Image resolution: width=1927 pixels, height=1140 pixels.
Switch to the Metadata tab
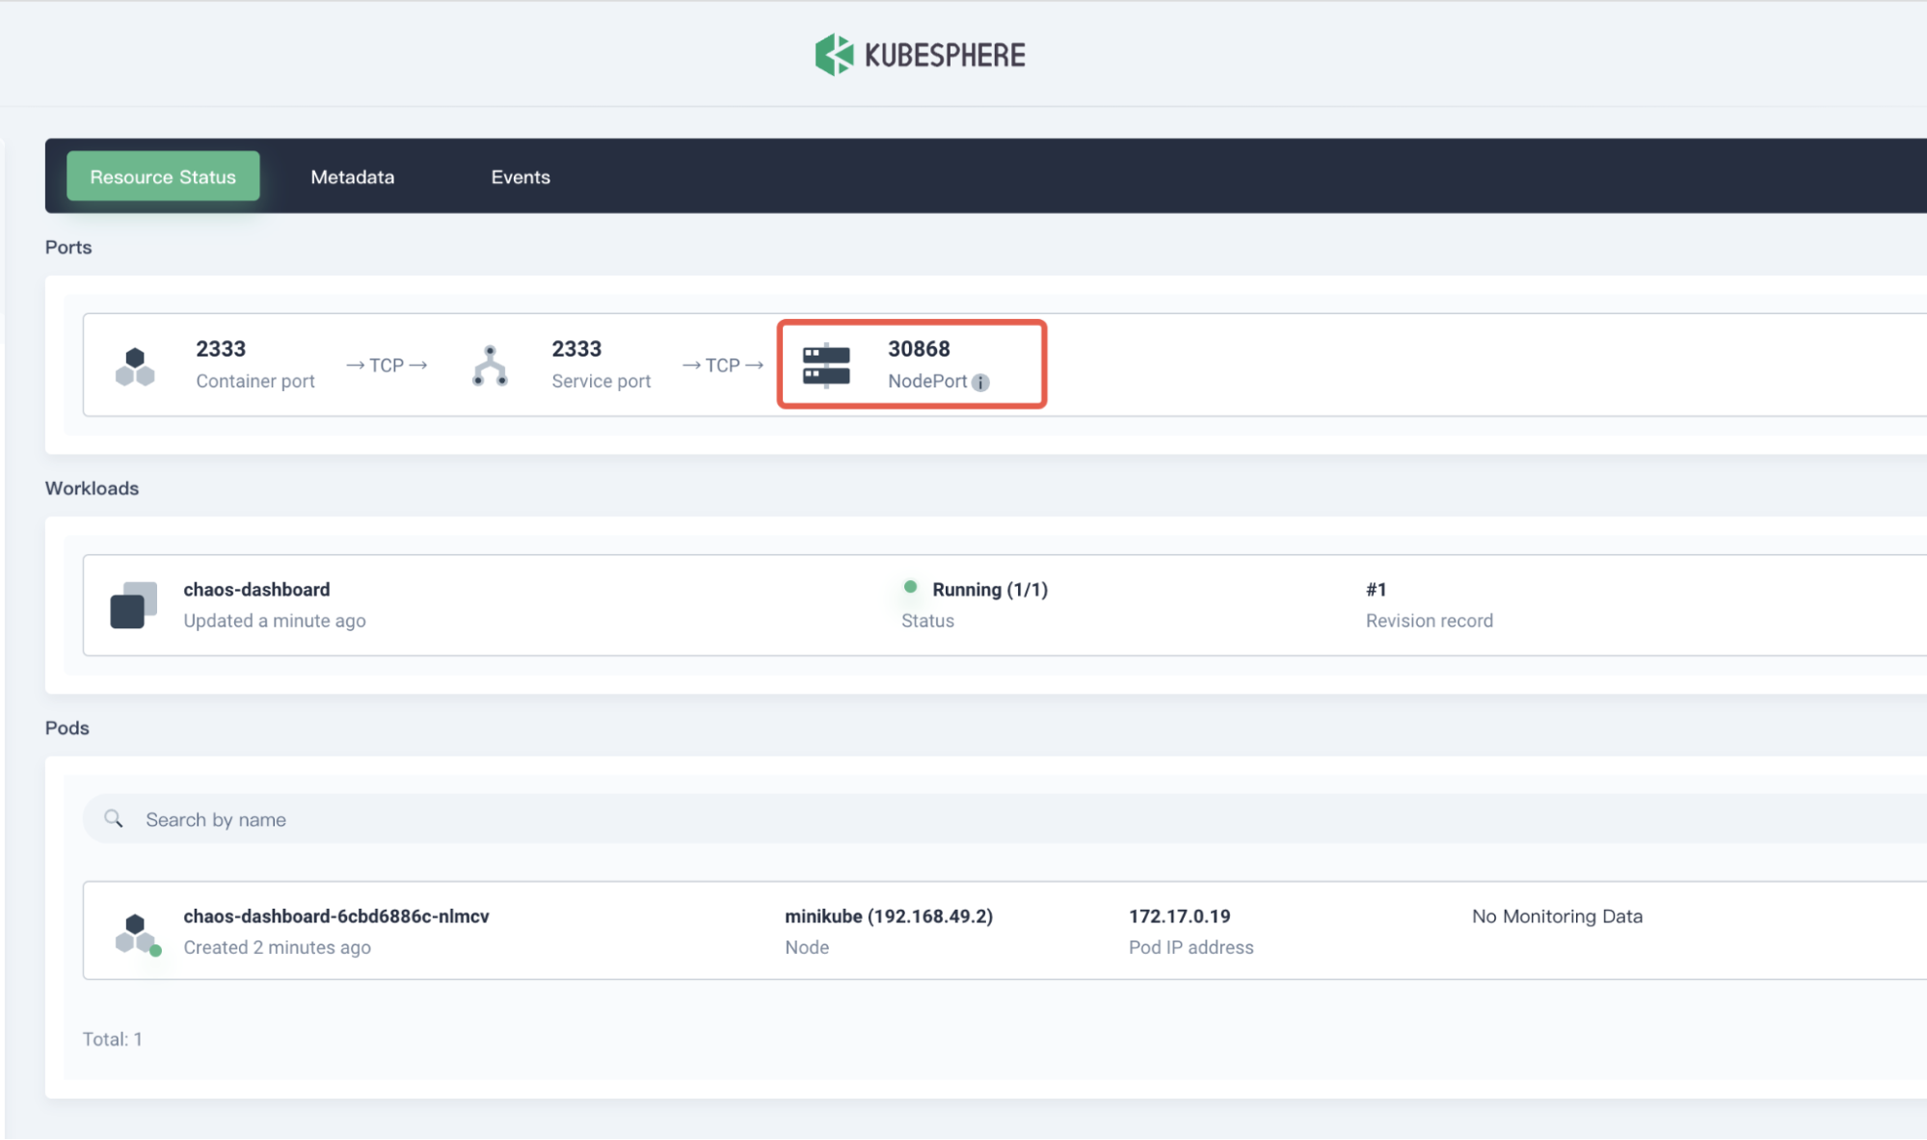(352, 176)
